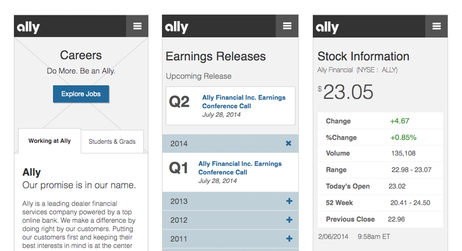
Task: Click 'Do More. Be an Ally.' tagline
Action: pos(81,71)
